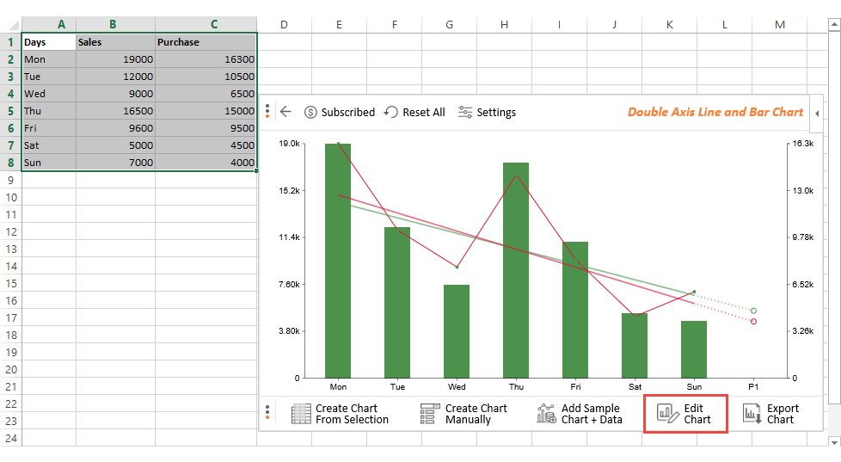Click the 19.0k left axis label
841x462 pixels.
click(x=290, y=144)
